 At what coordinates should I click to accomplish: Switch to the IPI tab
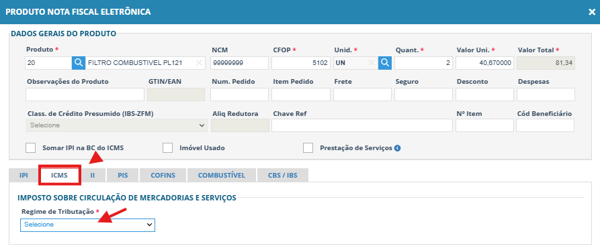(x=24, y=176)
